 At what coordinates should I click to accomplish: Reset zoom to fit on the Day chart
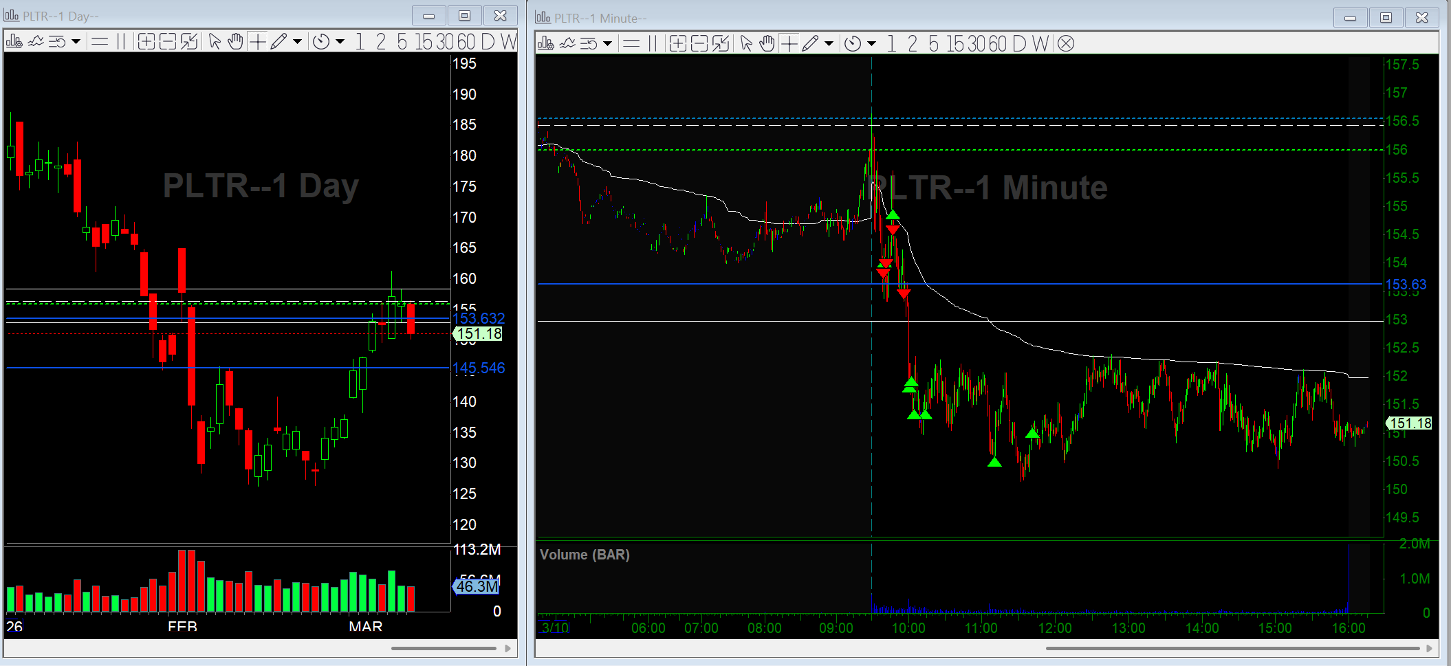[189, 42]
